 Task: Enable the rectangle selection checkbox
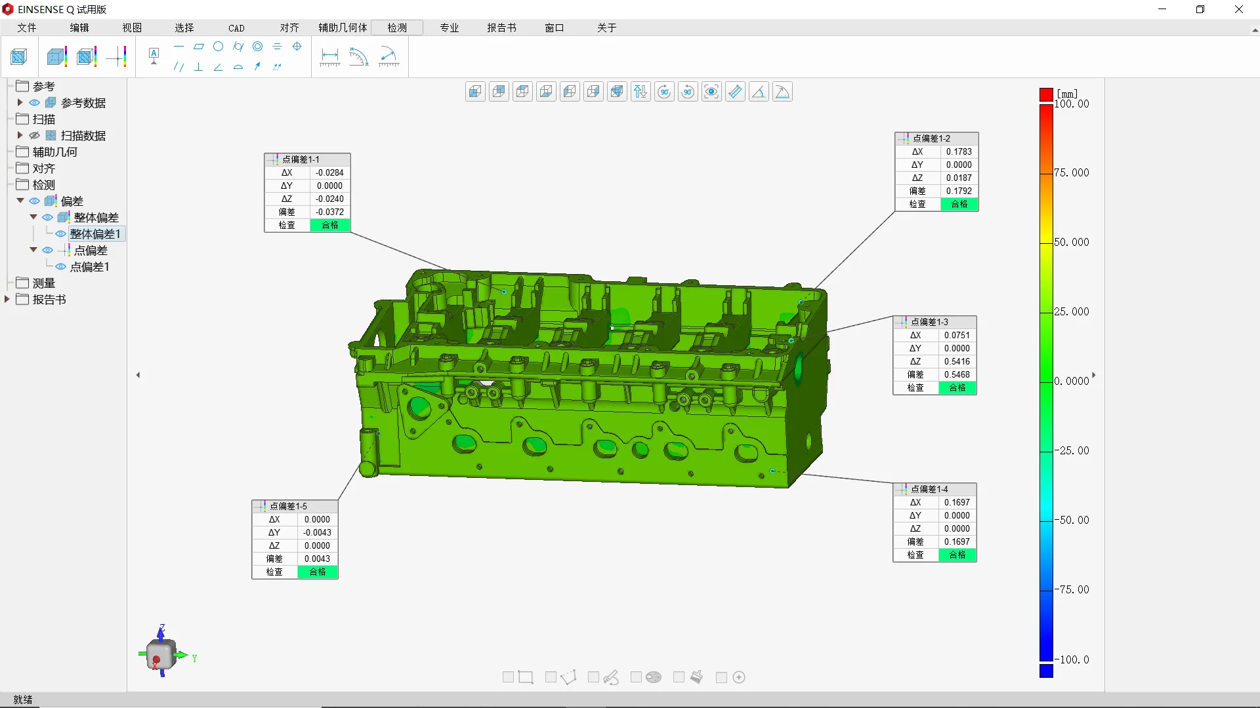click(x=508, y=677)
